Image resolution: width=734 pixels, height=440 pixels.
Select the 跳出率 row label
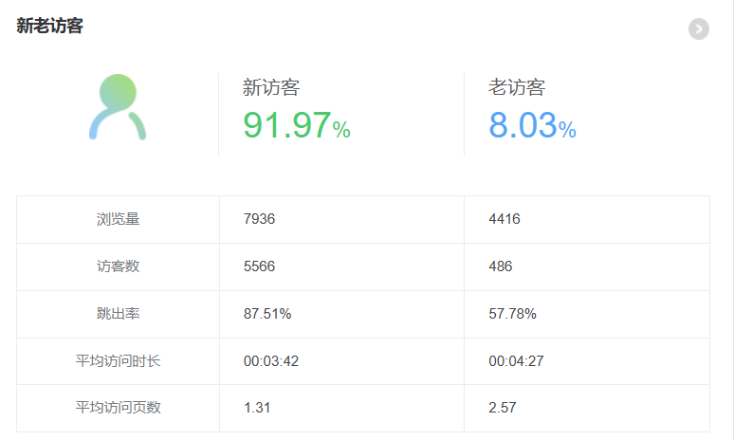[x=118, y=313]
